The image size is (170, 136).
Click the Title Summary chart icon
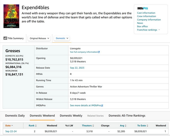pos(5,38)
